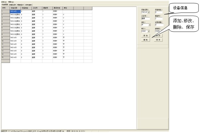Expand the 设备名称 dropdown

point(149,12)
